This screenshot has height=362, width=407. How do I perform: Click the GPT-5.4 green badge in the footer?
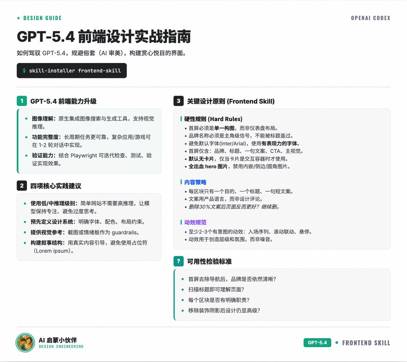pos(317,343)
